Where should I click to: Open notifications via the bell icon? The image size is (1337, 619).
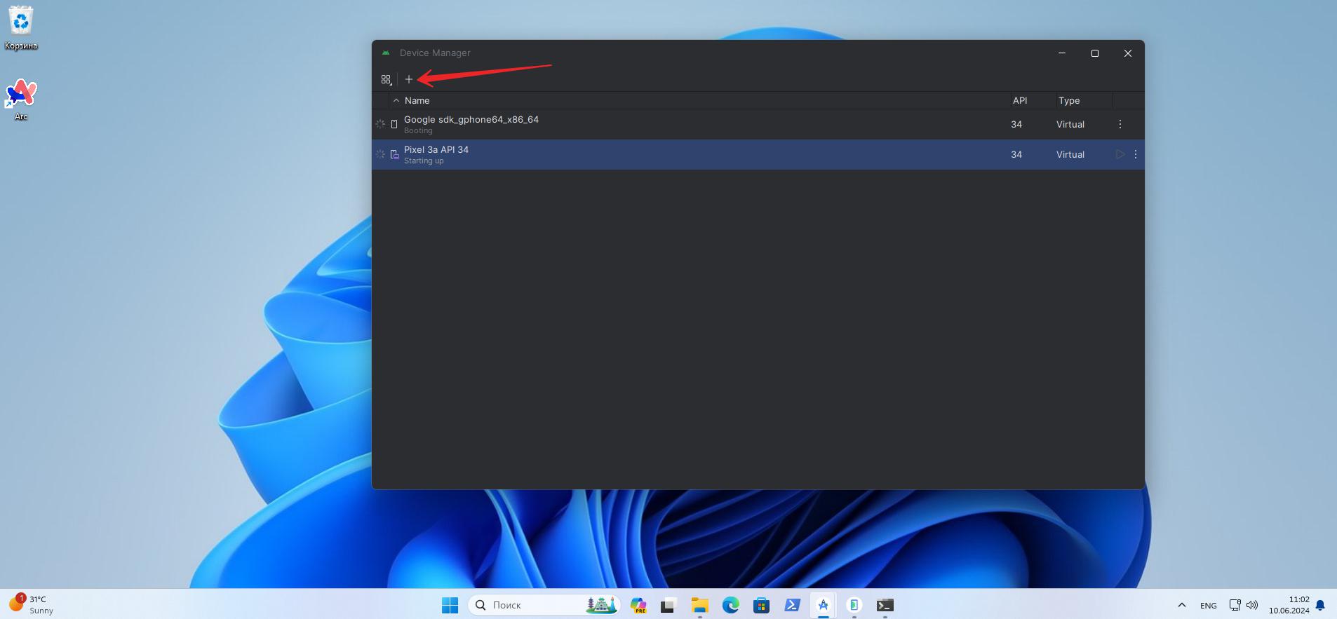point(1320,605)
